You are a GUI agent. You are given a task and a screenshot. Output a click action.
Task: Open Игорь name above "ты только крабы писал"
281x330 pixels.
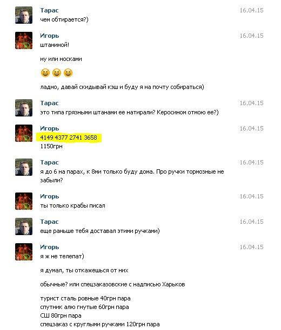[x=50, y=196]
